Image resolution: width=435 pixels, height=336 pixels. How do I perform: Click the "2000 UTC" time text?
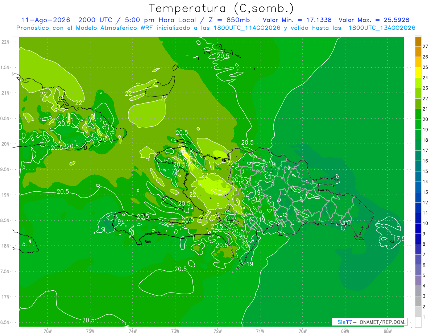95,20
